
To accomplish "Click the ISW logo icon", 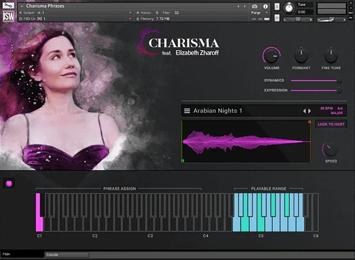I will point(8,16).
